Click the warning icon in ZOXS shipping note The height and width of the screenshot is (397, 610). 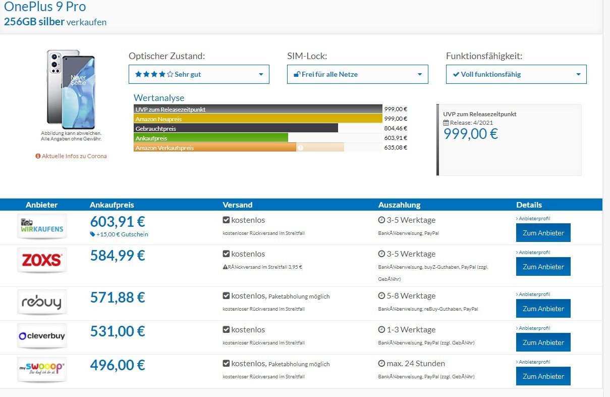pos(225,267)
